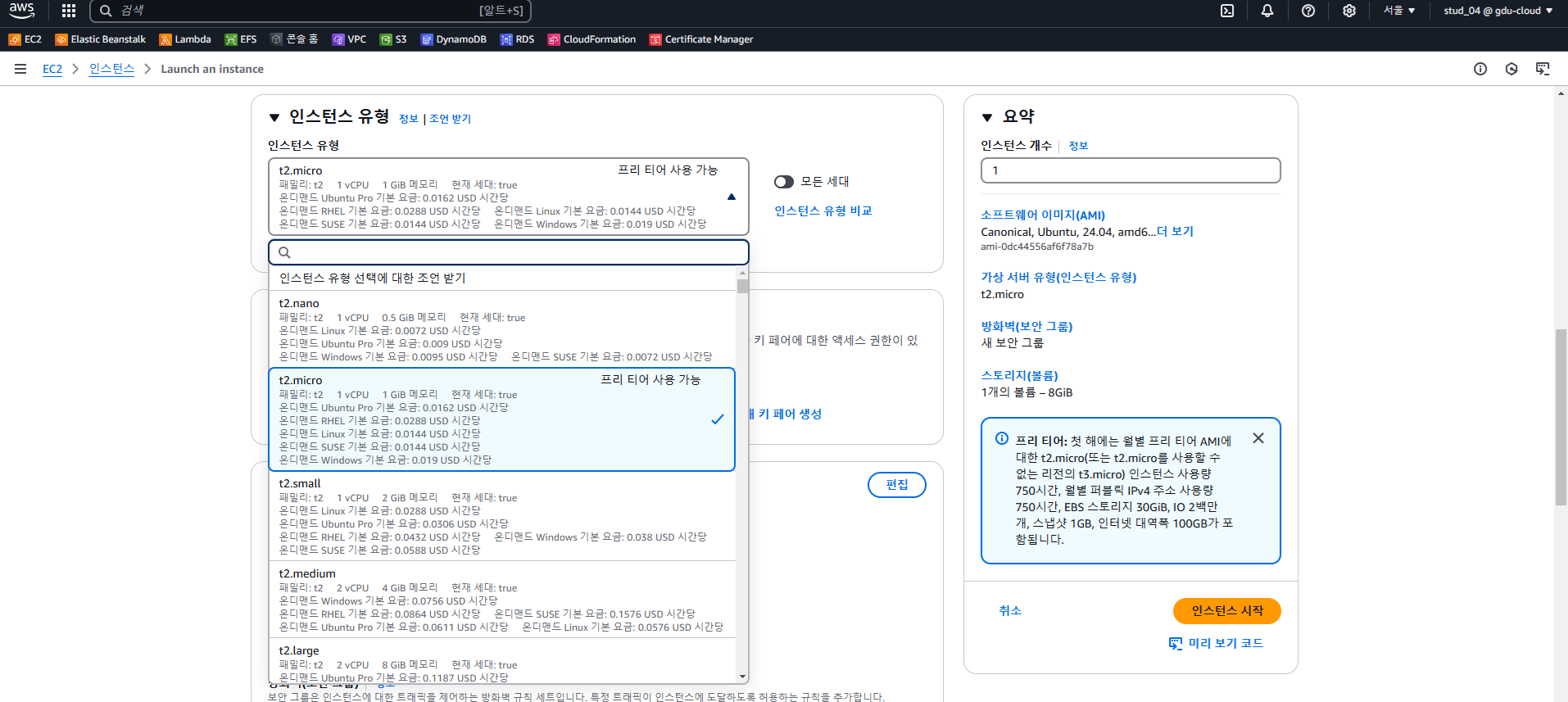Open the AWS console home logo

[x=22, y=11]
